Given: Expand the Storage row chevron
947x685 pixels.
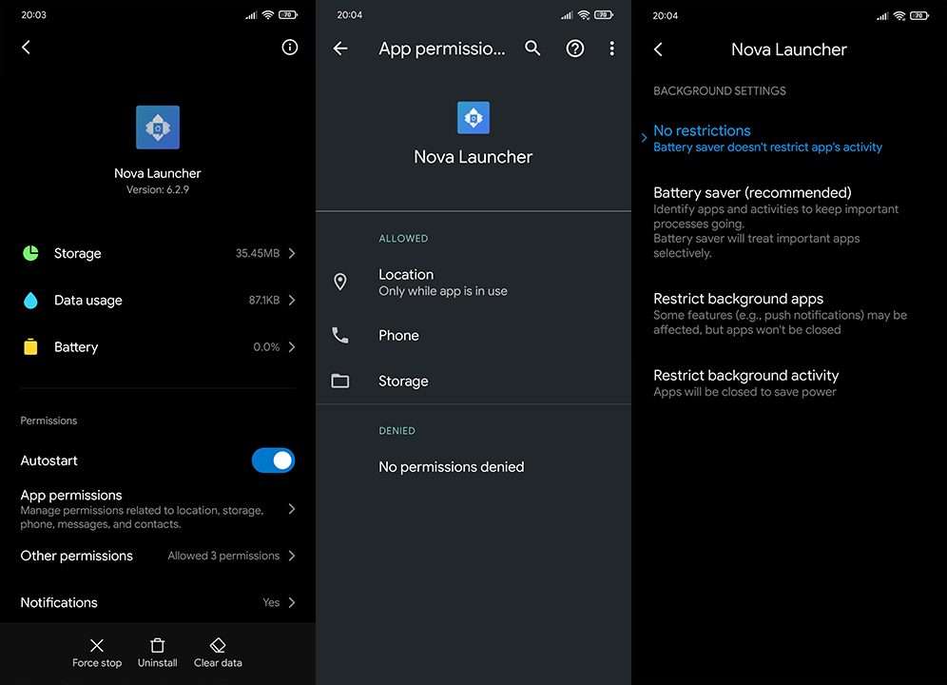Looking at the screenshot, I should click(292, 253).
